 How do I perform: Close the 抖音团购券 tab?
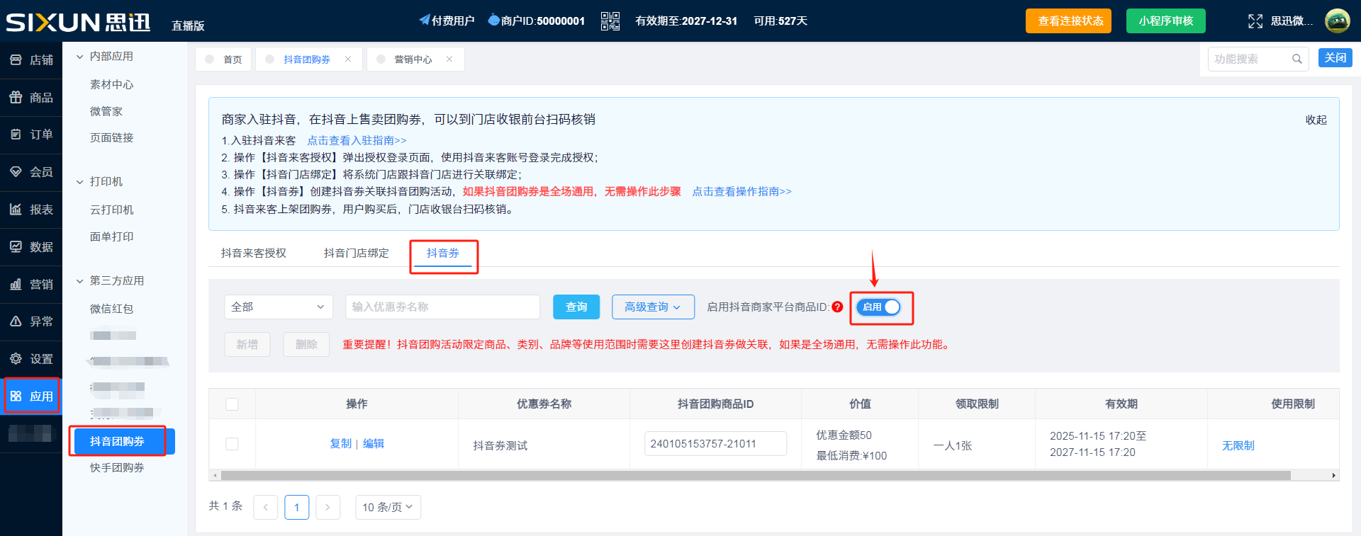[348, 59]
